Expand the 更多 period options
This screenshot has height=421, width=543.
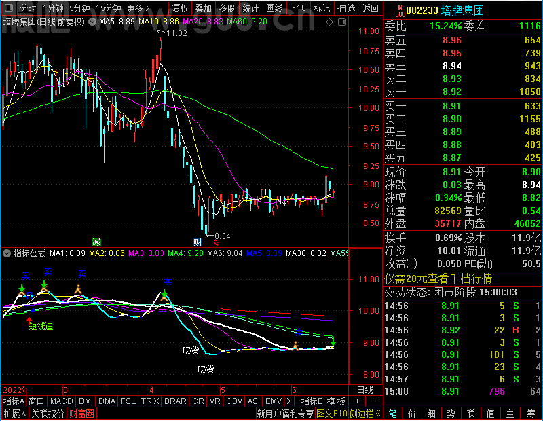tap(138, 8)
